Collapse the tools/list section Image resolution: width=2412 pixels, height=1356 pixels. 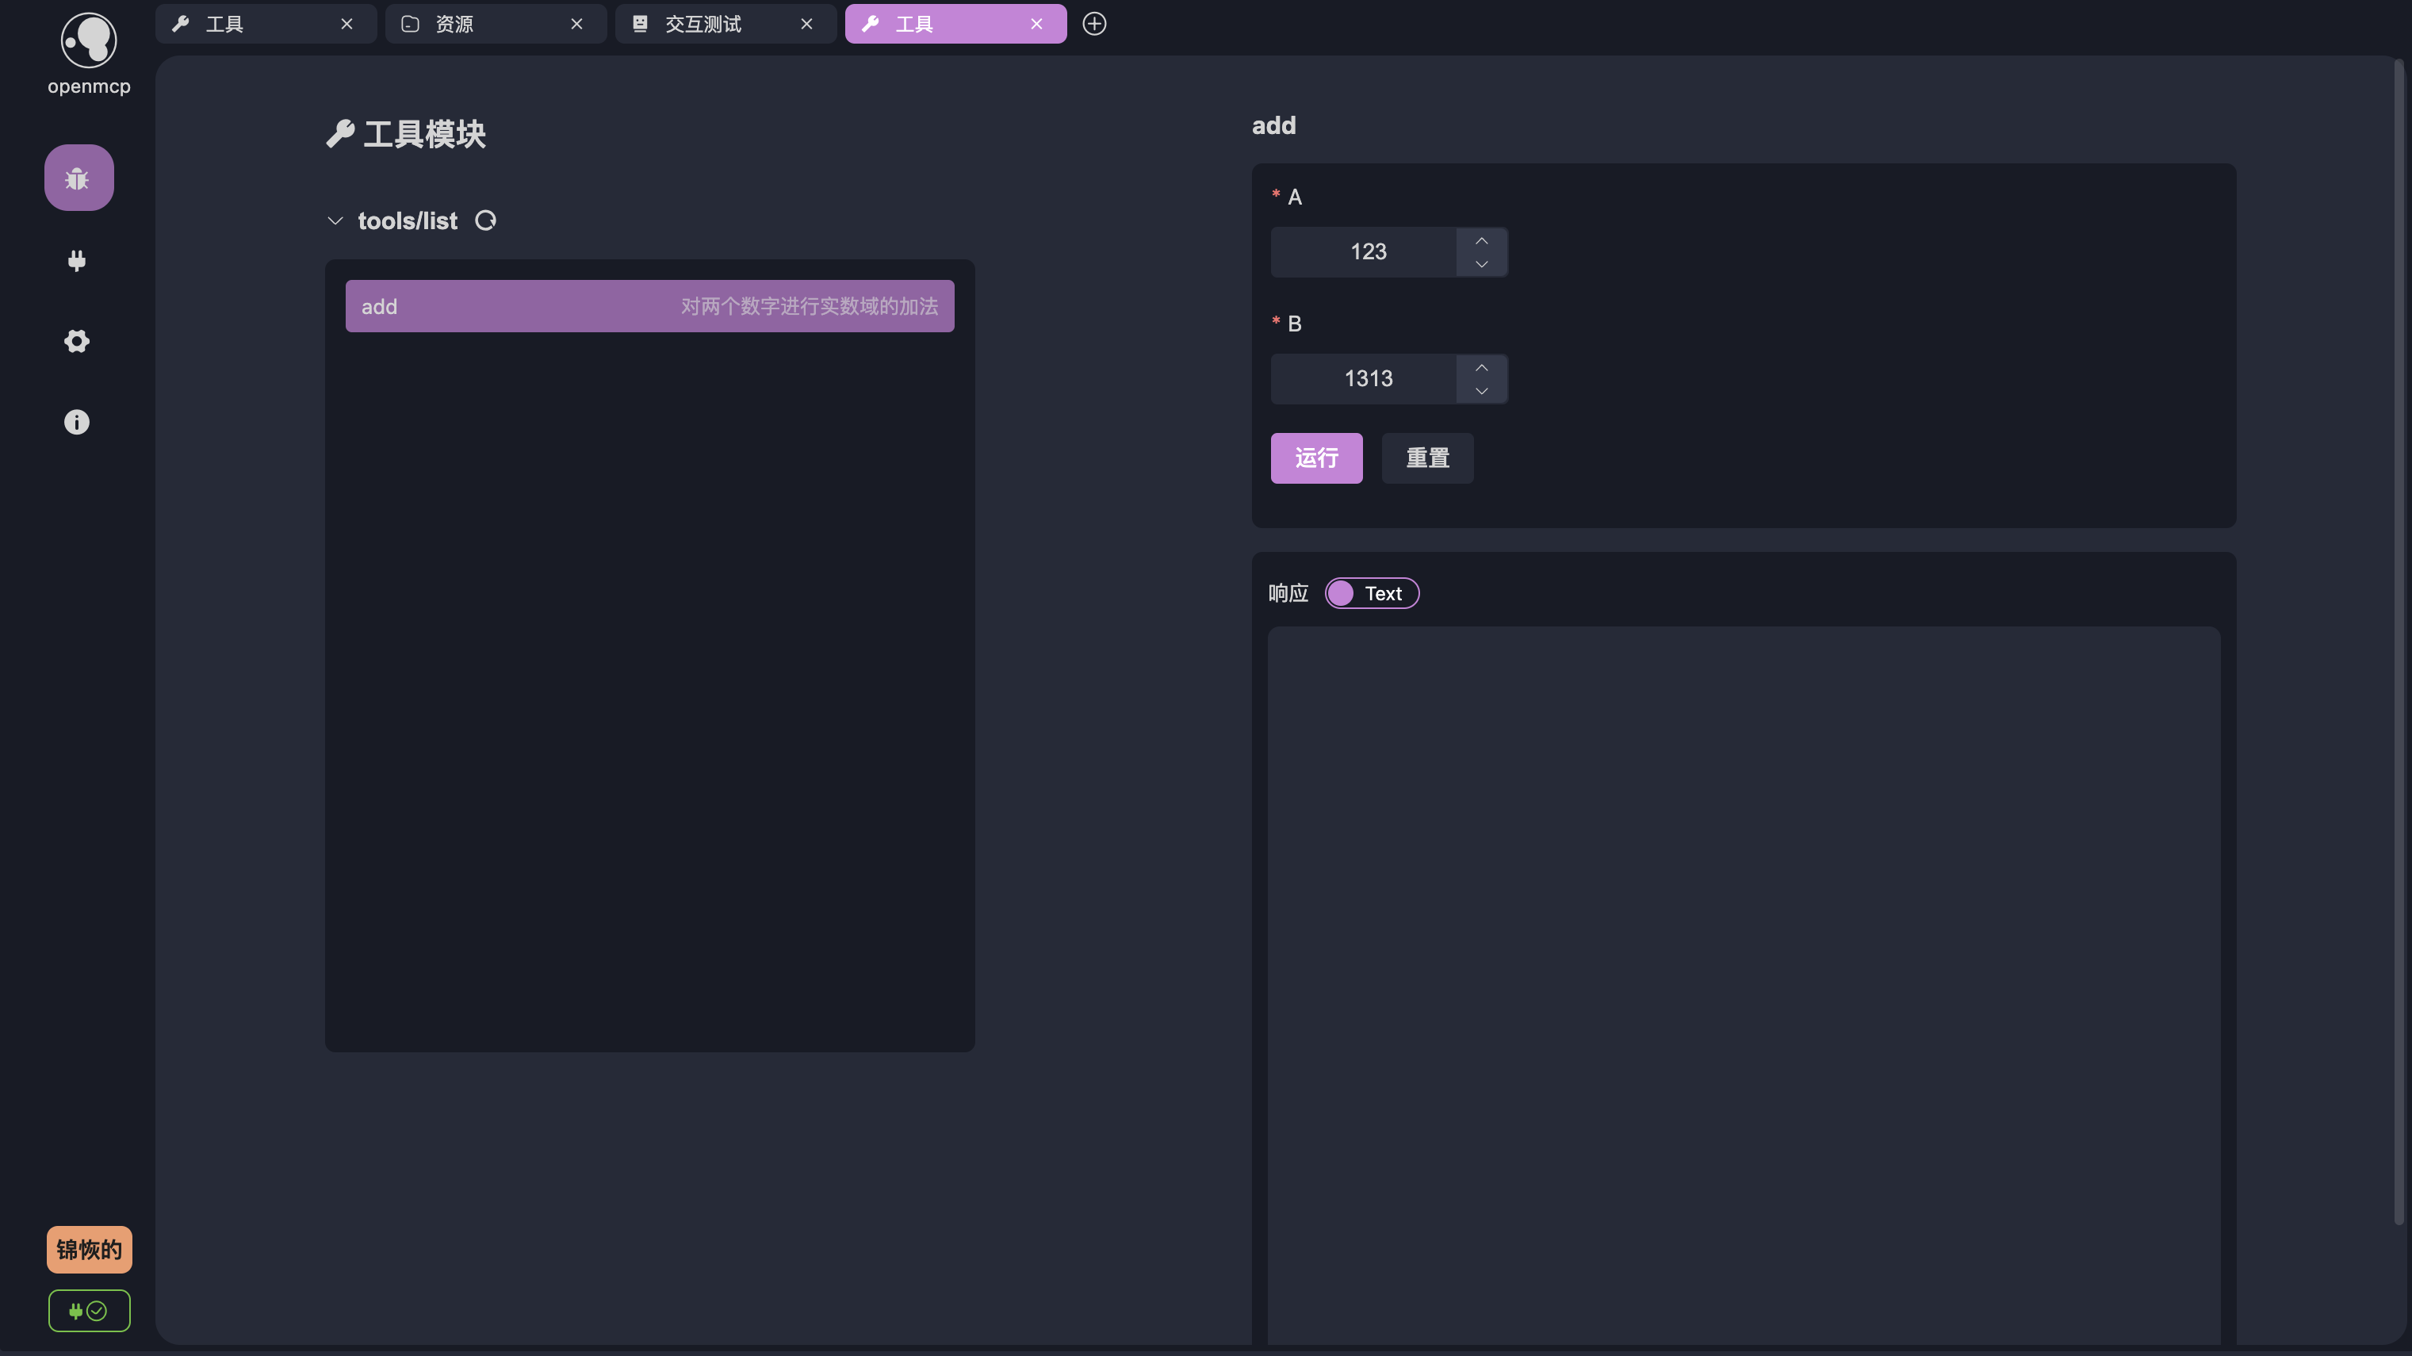click(335, 221)
